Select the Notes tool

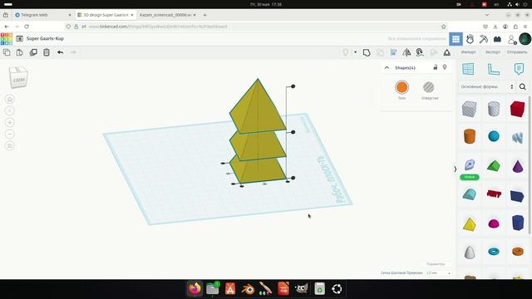pos(519,69)
